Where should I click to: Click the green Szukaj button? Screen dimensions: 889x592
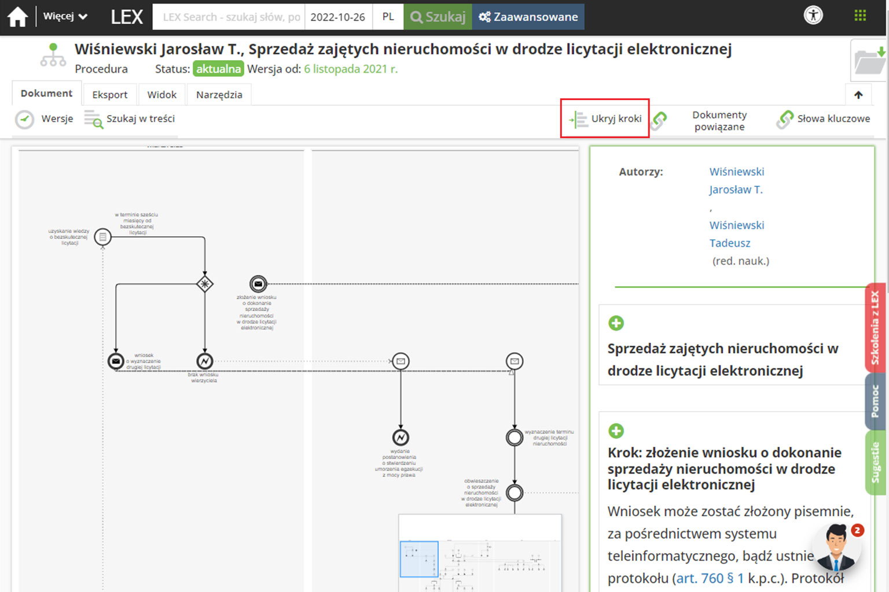point(438,17)
